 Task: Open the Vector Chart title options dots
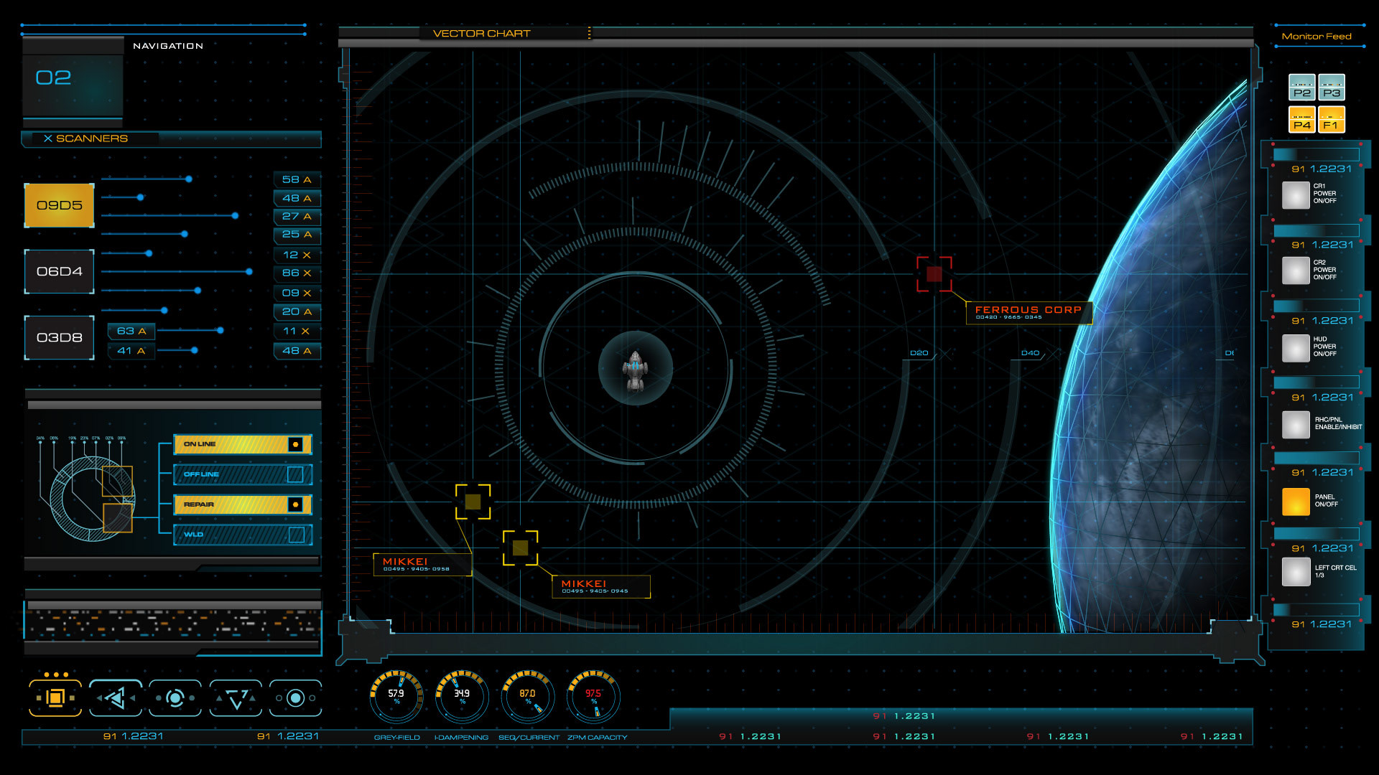point(589,33)
